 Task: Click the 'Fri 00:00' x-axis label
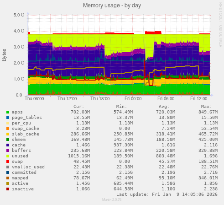click(x=133, y=99)
